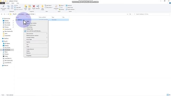Open recent locations dropdown beside navigation arrows
Image resolution: width=171 pixels, height=96 pixels.
(x=6, y=14)
